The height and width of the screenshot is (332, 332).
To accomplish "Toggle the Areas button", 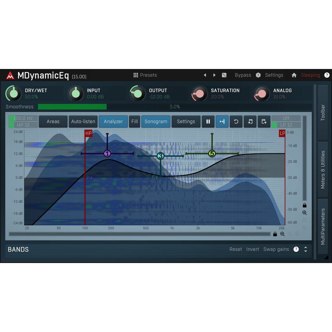I will (x=53, y=121).
